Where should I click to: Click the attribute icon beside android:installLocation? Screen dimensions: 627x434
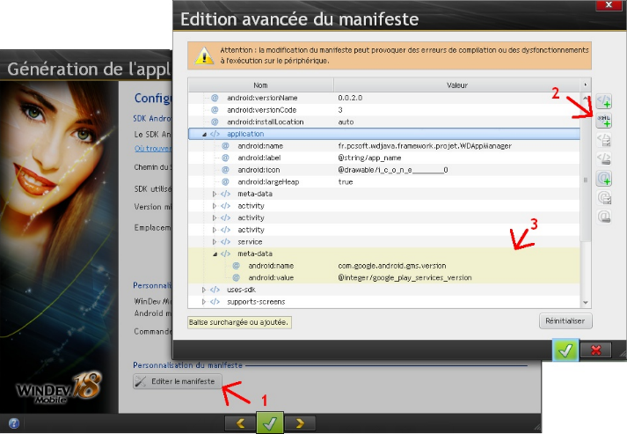[x=215, y=121]
